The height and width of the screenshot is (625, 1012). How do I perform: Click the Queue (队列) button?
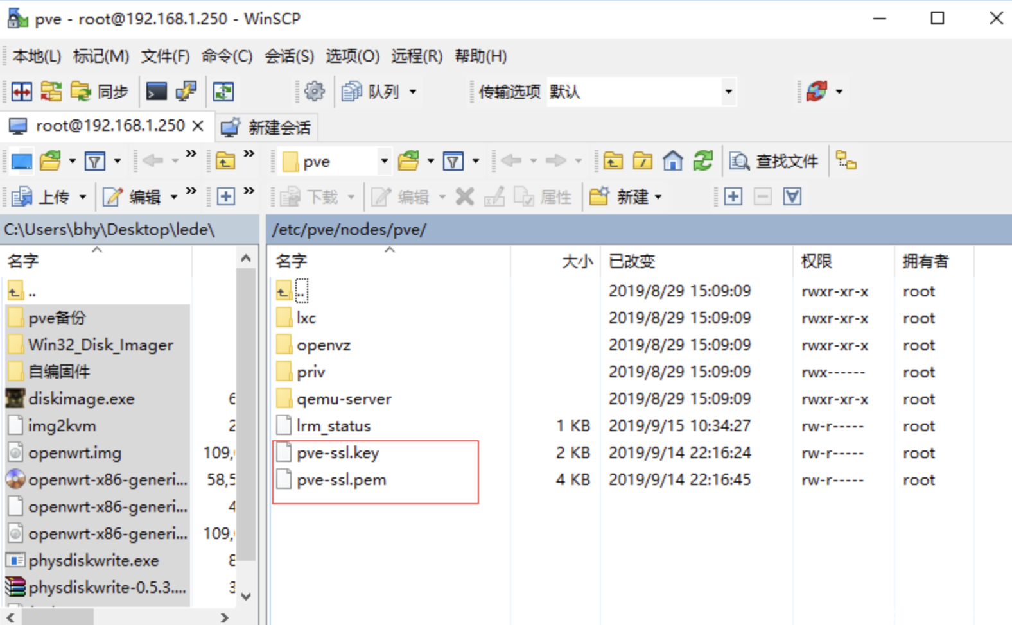[371, 92]
